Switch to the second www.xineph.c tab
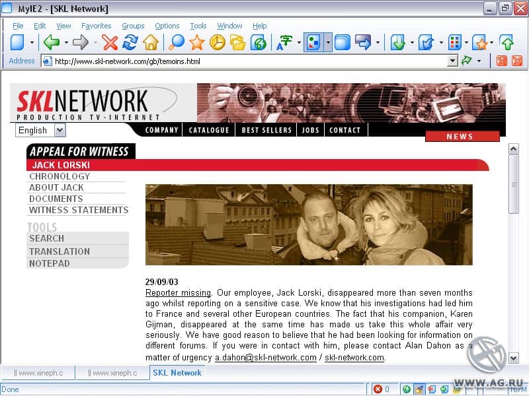Viewport: 529px width, 396px height. coord(112,373)
